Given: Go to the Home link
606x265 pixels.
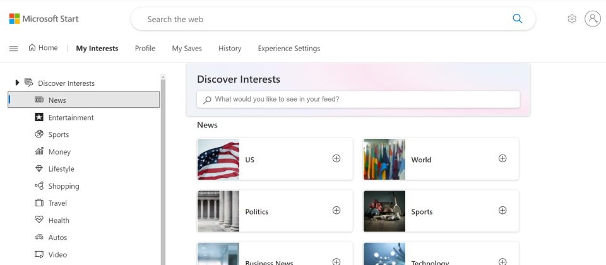Looking at the screenshot, I should coord(43,48).
